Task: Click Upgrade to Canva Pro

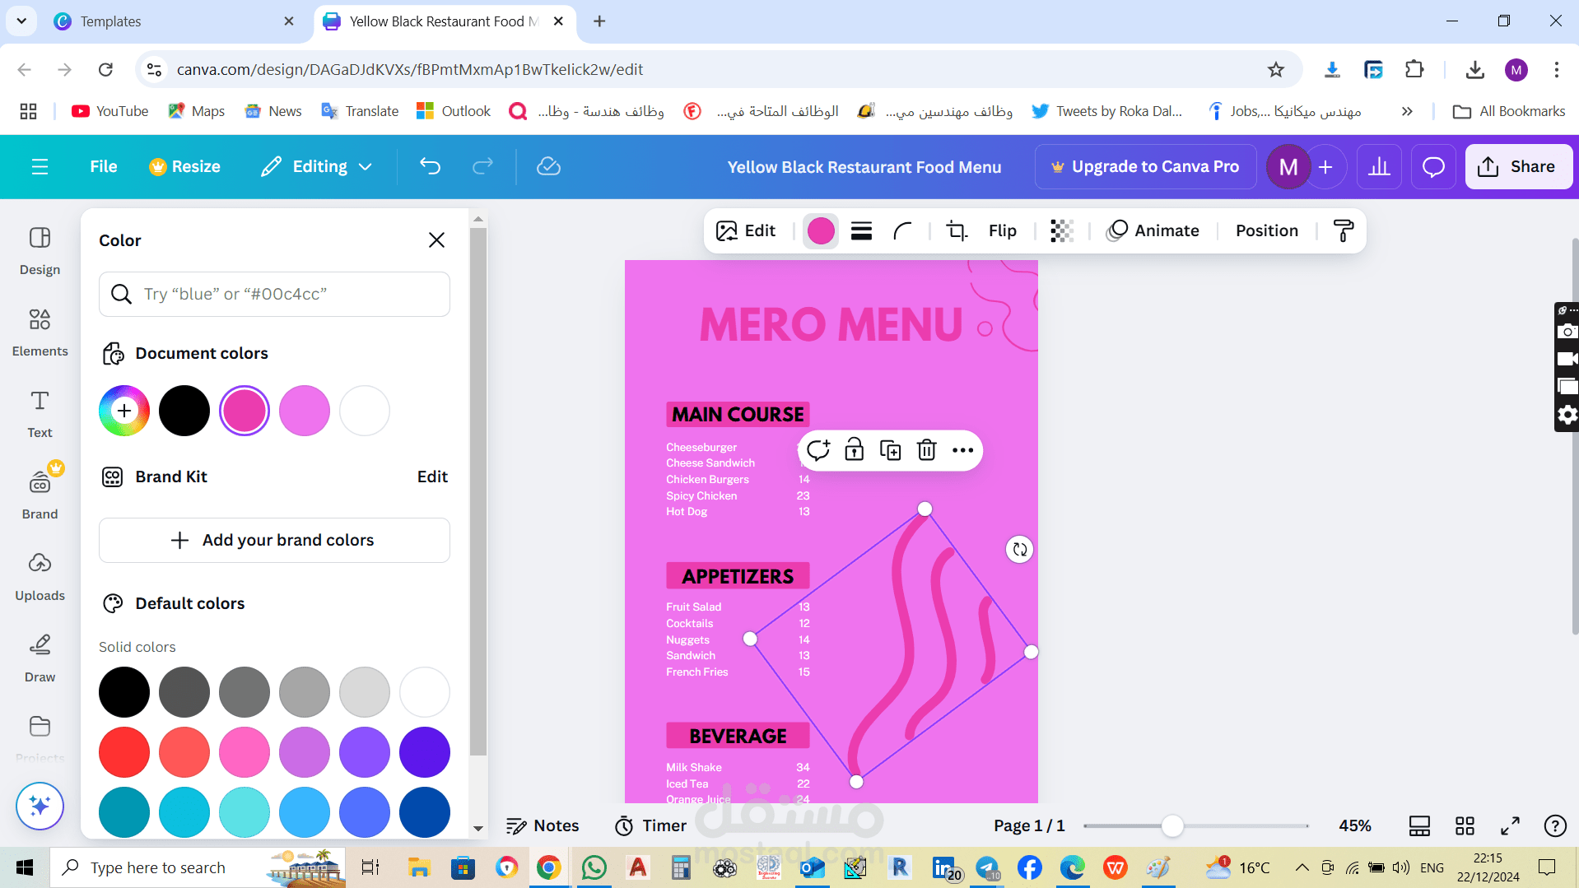Action: click(x=1145, y=167)
